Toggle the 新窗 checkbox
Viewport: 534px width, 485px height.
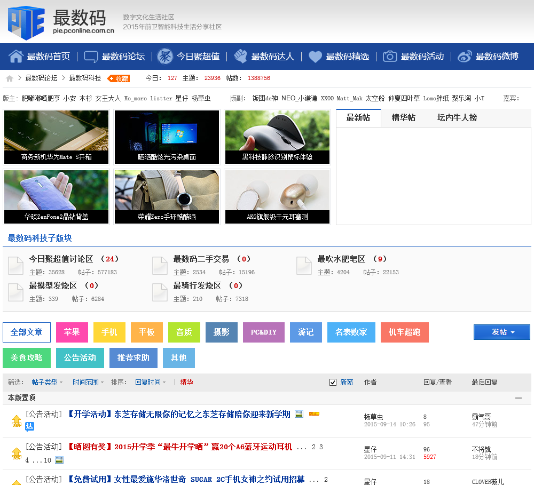(333, 382)
